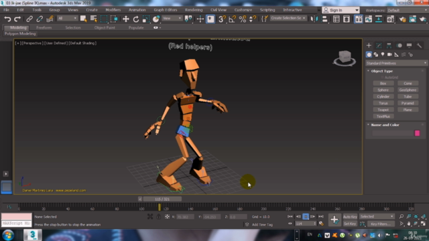Screen dimensions: 429x241
Task: Open the Standard Primitives dropdown
Action: pyautogui.click(x=396, y=63)
